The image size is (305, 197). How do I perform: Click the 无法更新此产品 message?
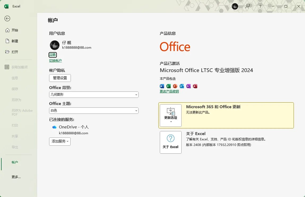point(198,112)
